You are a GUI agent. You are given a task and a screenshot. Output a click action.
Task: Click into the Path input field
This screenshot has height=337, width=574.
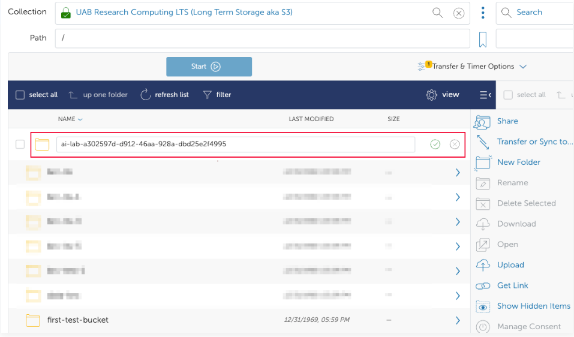coord(262,38)
